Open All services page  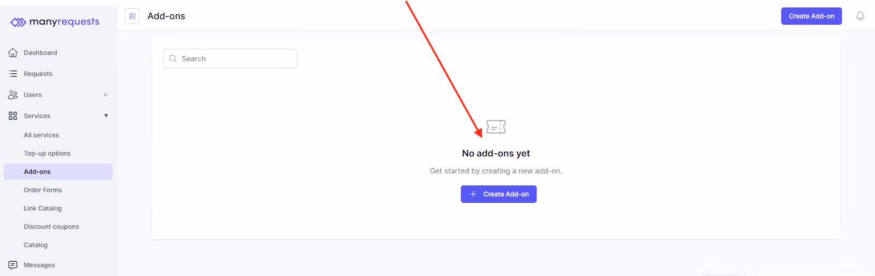coord(42,135)
